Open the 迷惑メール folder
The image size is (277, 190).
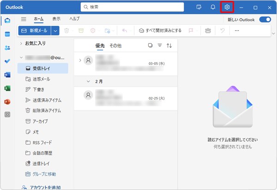[43, 79]
